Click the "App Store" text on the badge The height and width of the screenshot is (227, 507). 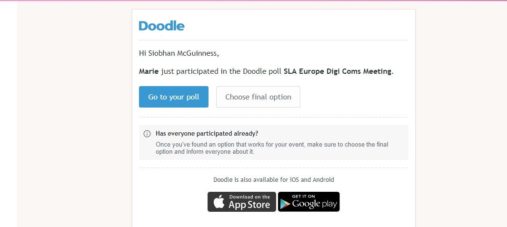click(249, 205)
